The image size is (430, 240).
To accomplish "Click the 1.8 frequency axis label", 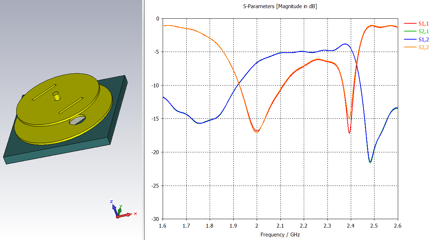I will pyautogui.click(x=210, y=226).
